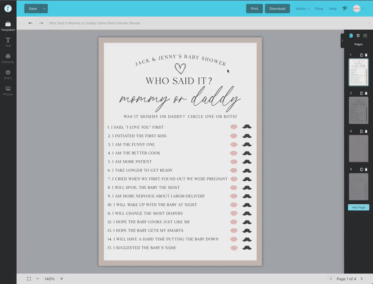373x284 pixels.
Task: Switch to the Layers panel icon
Action: [x=358, y=35]
